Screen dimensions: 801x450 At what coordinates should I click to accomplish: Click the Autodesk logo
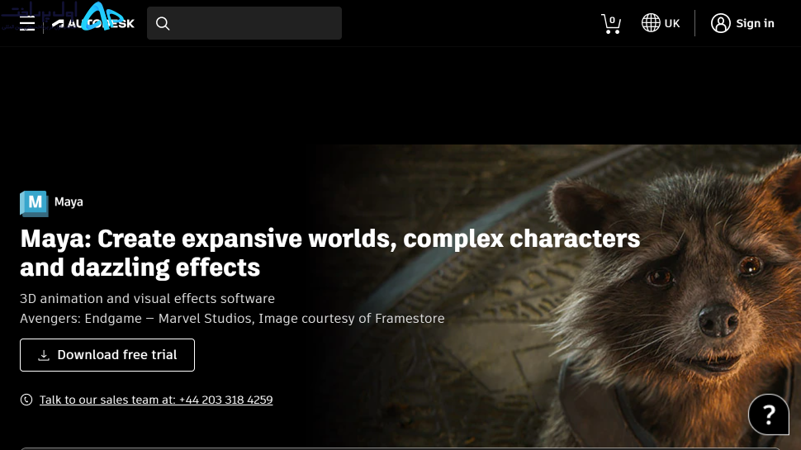93,23
